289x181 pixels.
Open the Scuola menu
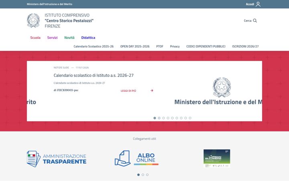click(x=35, y=38)
